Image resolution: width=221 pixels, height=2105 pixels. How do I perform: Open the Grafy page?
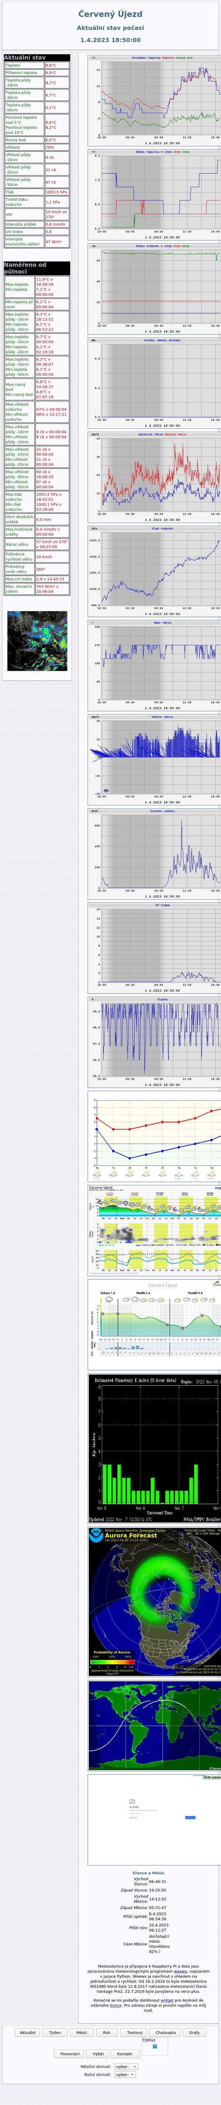point(194,2031)
